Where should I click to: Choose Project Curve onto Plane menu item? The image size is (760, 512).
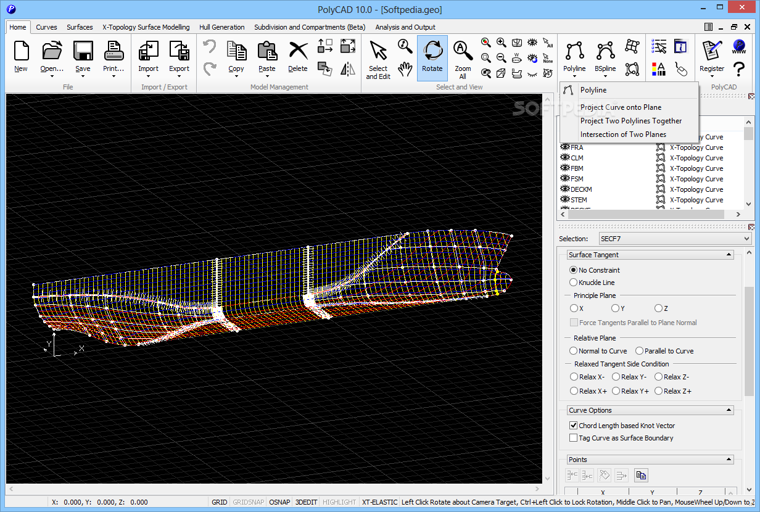coord(629,107)
